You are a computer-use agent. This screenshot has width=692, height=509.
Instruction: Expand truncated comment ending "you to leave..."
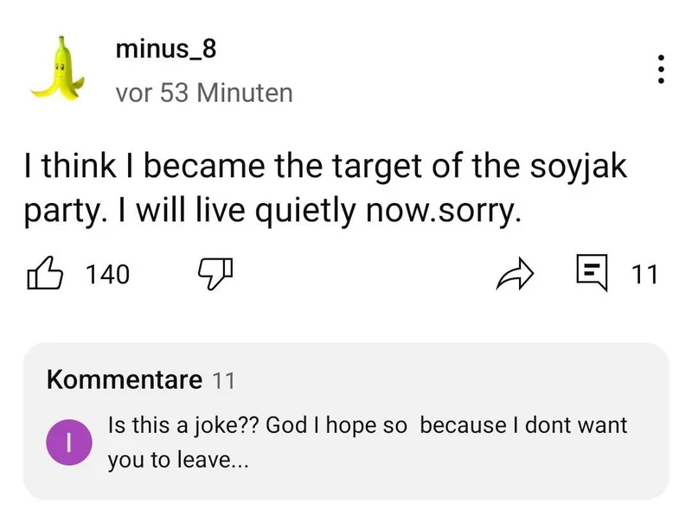[x=177, y=461]
